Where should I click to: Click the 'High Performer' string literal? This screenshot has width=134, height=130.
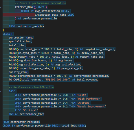[x=89, y=99]
